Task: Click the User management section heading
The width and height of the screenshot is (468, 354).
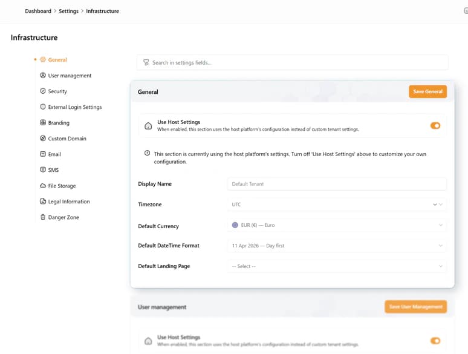Action: (162, 307)
